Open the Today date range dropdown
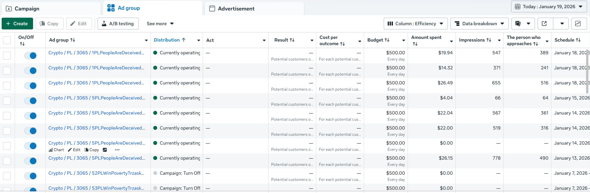Screen dimensions: 590x193 click(549, 7)
